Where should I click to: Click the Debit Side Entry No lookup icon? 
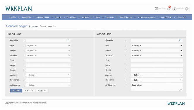[x=68, y=40]
